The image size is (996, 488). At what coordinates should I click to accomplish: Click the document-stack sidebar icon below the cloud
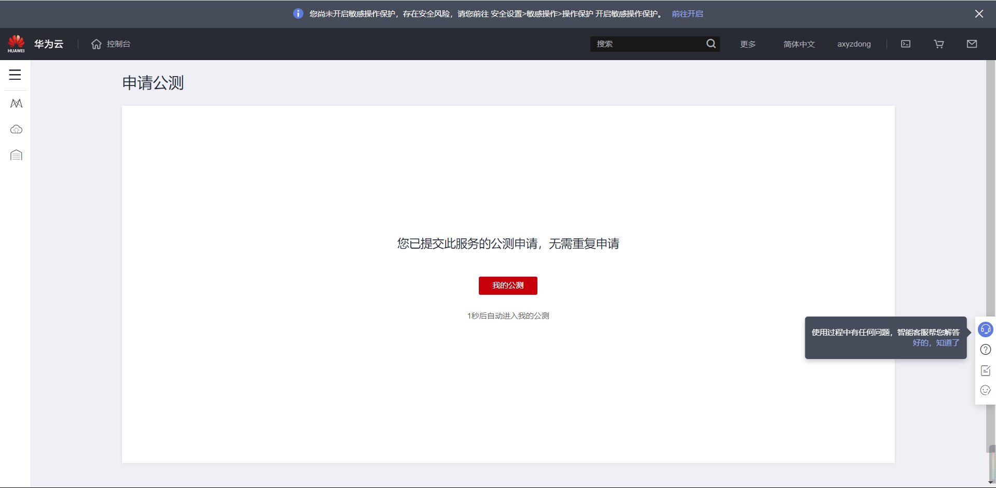[x=17, y=155]
